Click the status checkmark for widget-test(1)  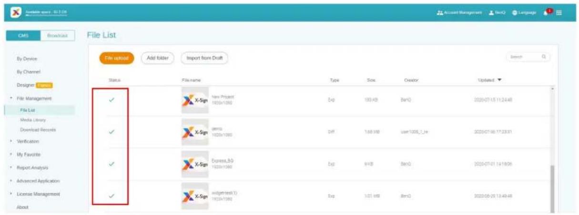coord(112,195)
